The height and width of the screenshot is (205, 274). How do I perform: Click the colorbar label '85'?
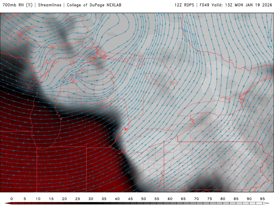click(236, 199)
